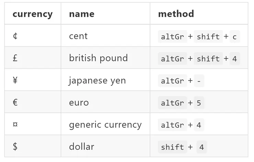Click the "shift" key in british pound row
254x162 pixels.
[208, 59]
